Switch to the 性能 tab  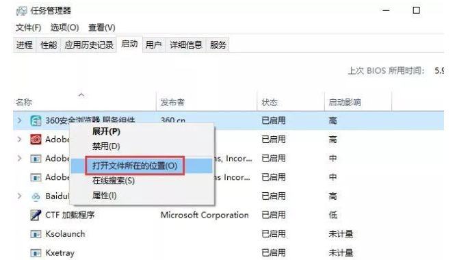click(x=49, y=45)
